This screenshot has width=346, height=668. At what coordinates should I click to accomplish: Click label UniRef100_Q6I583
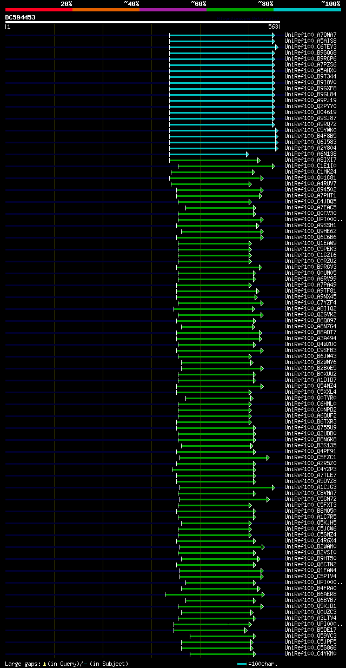310,142
